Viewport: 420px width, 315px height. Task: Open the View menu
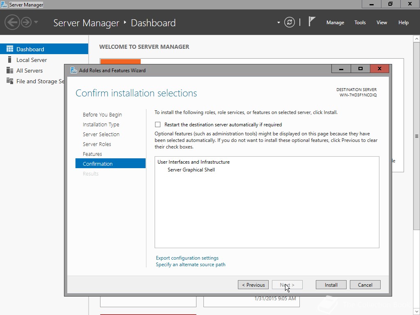(x=382, y=23)
